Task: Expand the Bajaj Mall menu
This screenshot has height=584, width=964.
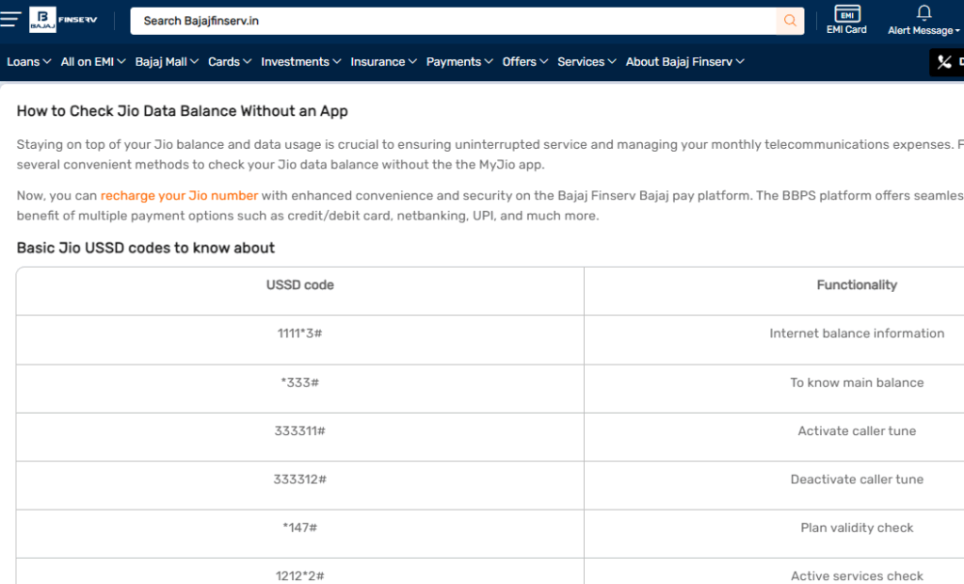Action: (167, 61)
